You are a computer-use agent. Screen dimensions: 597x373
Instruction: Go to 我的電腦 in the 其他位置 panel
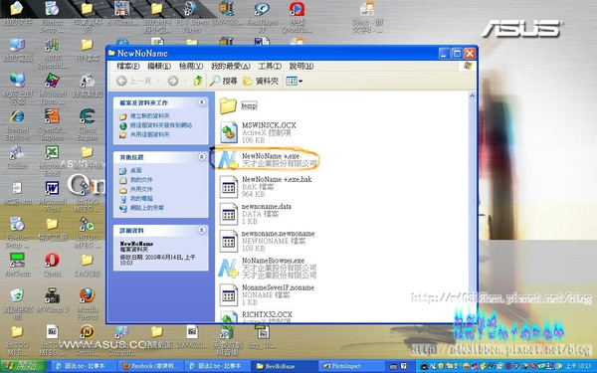click(x=141, y=198)
